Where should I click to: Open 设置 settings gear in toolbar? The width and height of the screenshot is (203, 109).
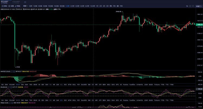[x=11, y=6]
